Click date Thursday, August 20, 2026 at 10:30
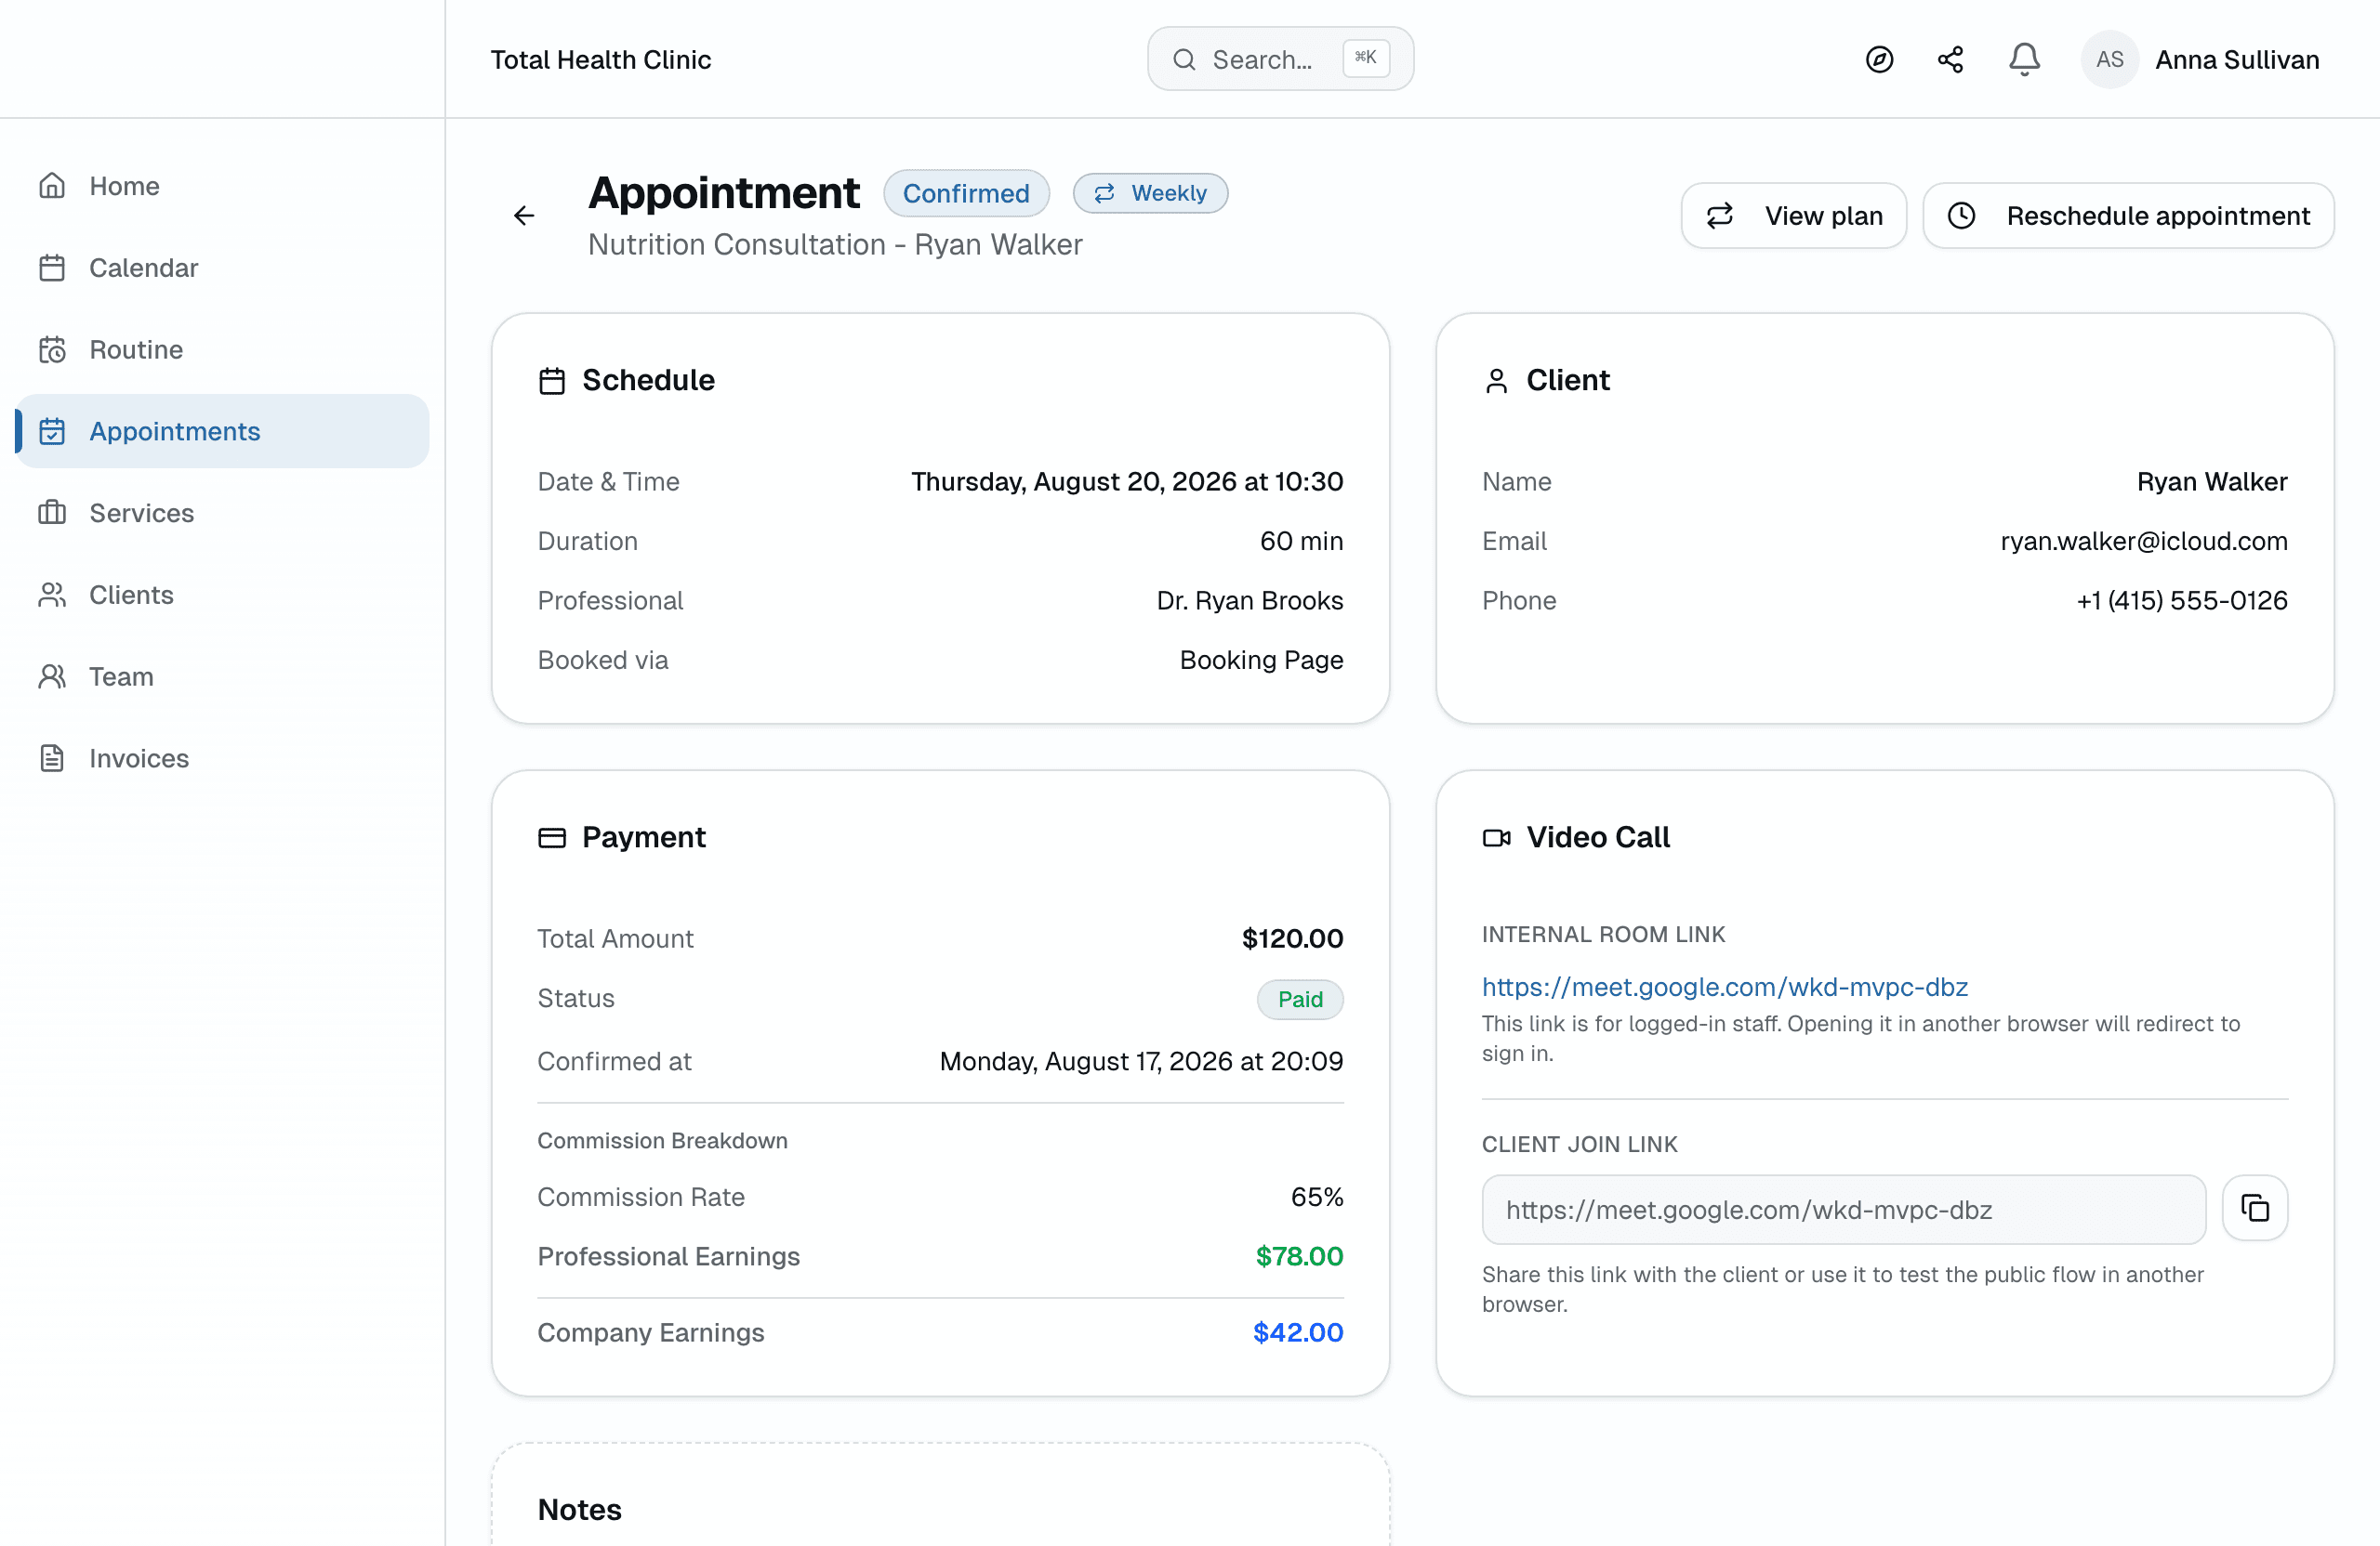 click(1127, 481)
